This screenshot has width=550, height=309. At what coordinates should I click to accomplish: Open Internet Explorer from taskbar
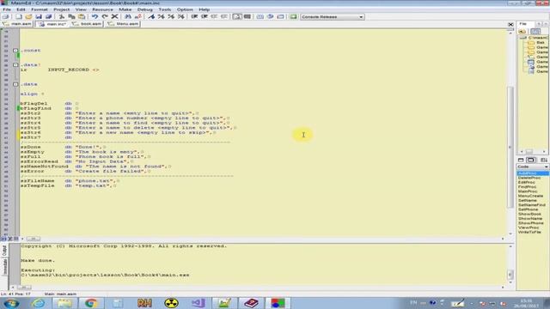pyautogui.click(x=38, y=303)
